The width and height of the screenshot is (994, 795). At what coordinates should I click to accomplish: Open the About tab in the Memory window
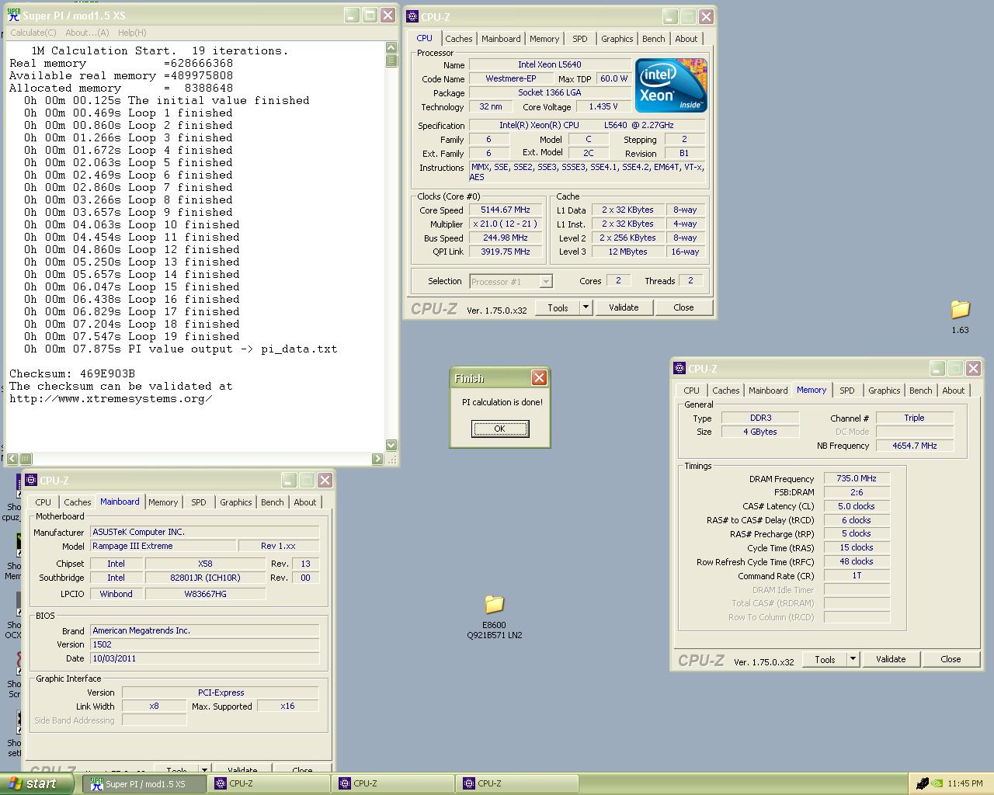point(953,391)
